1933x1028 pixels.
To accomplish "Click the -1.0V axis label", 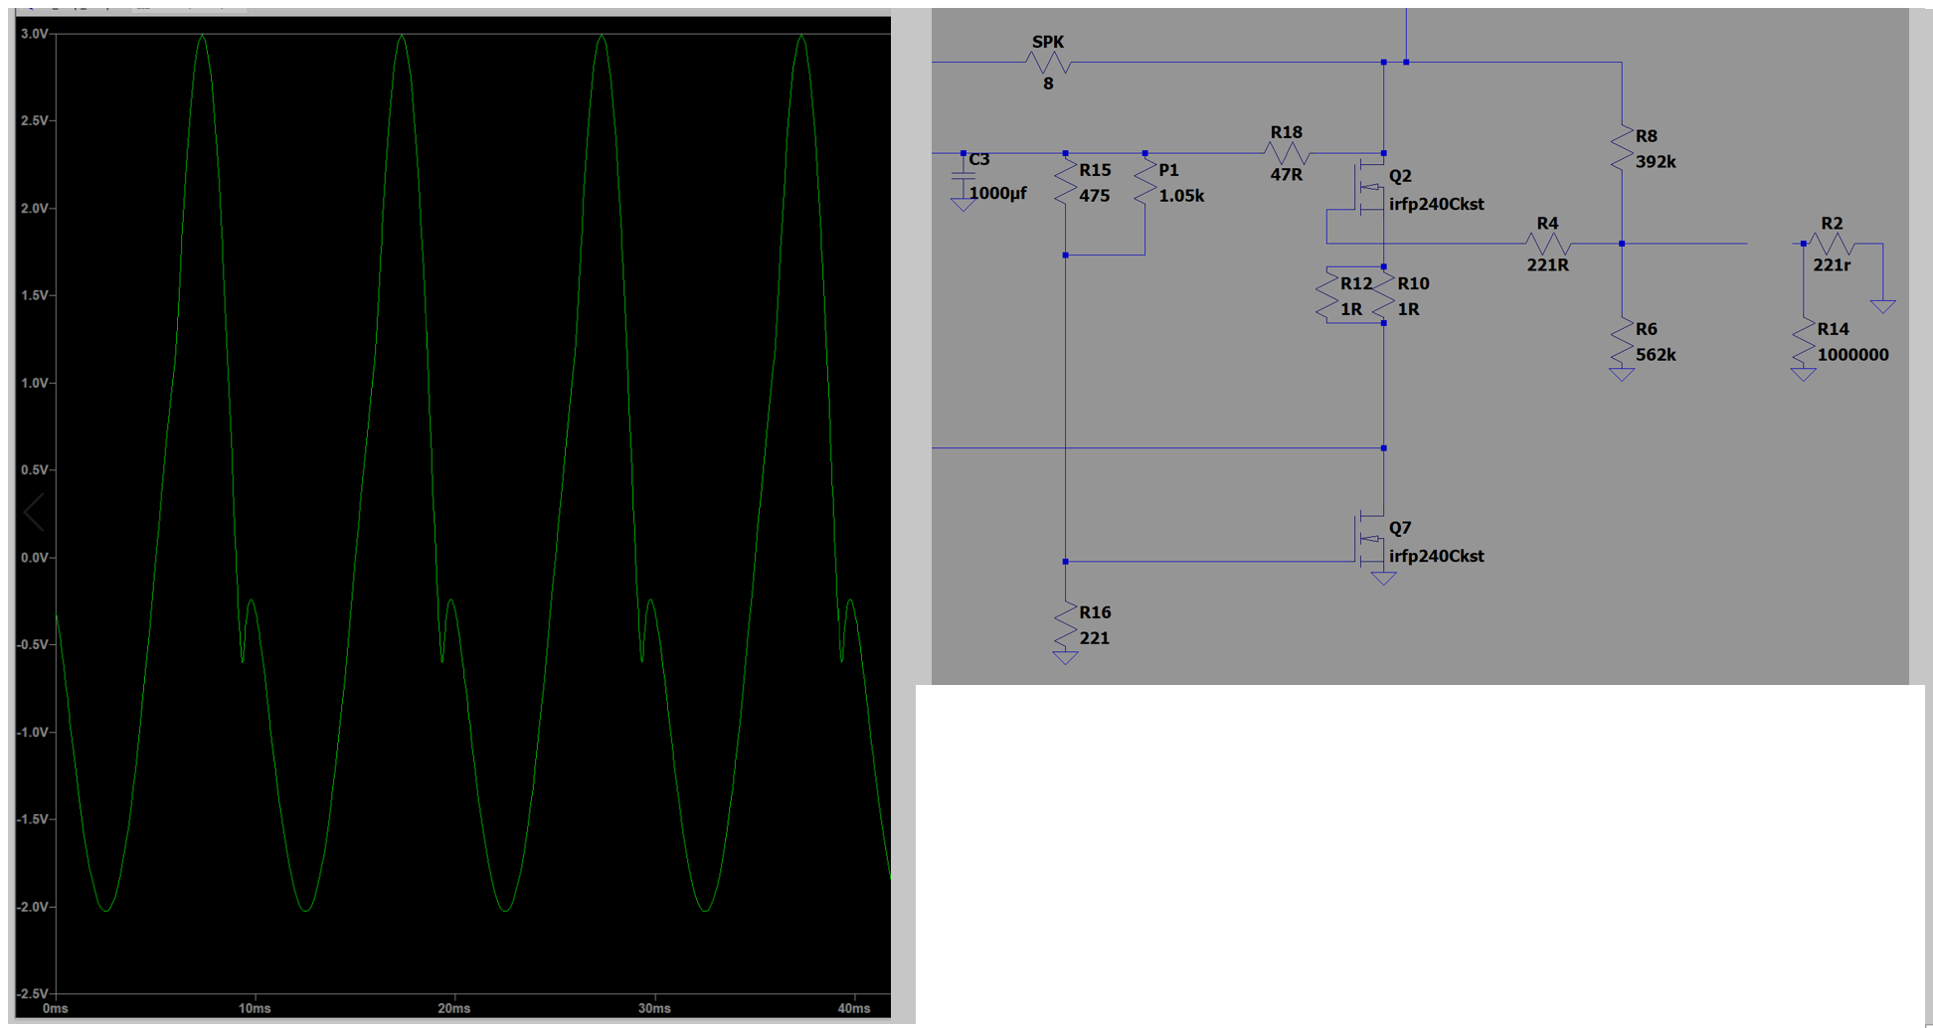I will (x=32, y=733).
